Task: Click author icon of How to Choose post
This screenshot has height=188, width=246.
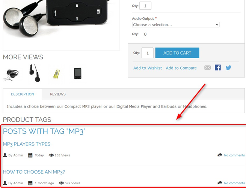Action: coord(5,183)
